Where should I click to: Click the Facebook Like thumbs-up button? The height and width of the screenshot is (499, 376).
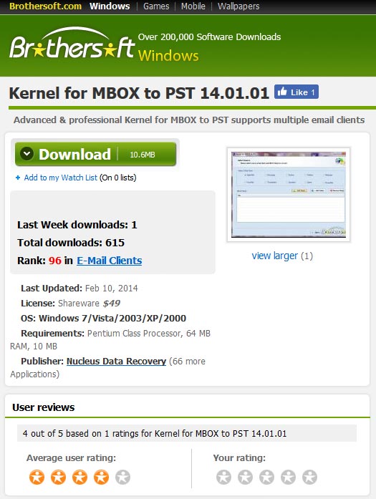(x=296, y=92)
